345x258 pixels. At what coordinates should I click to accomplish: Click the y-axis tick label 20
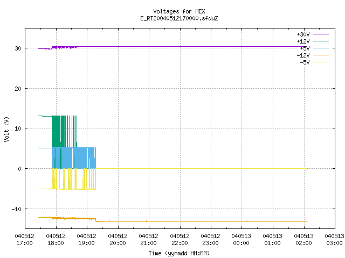pyautogui.click(x=18, y=89)
